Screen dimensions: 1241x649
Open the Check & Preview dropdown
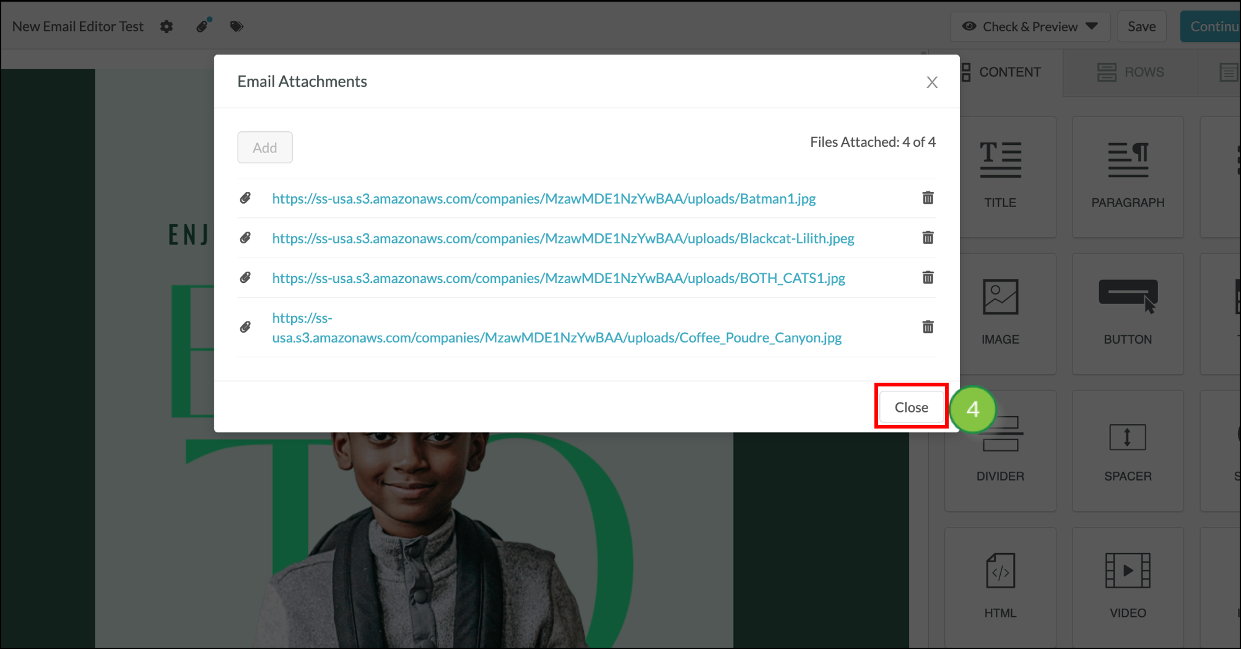click(1030, 27)
